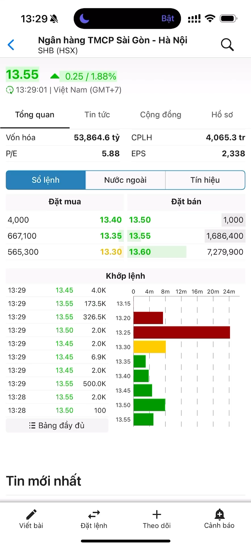Tap the green 13.50 volume bar
251x547 pixels.
pos(149,405)
